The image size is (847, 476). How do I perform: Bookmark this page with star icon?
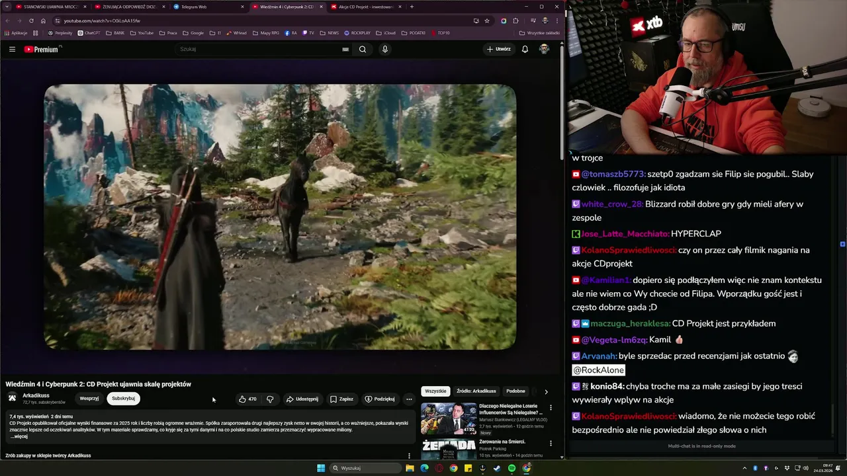click(487, 20)
